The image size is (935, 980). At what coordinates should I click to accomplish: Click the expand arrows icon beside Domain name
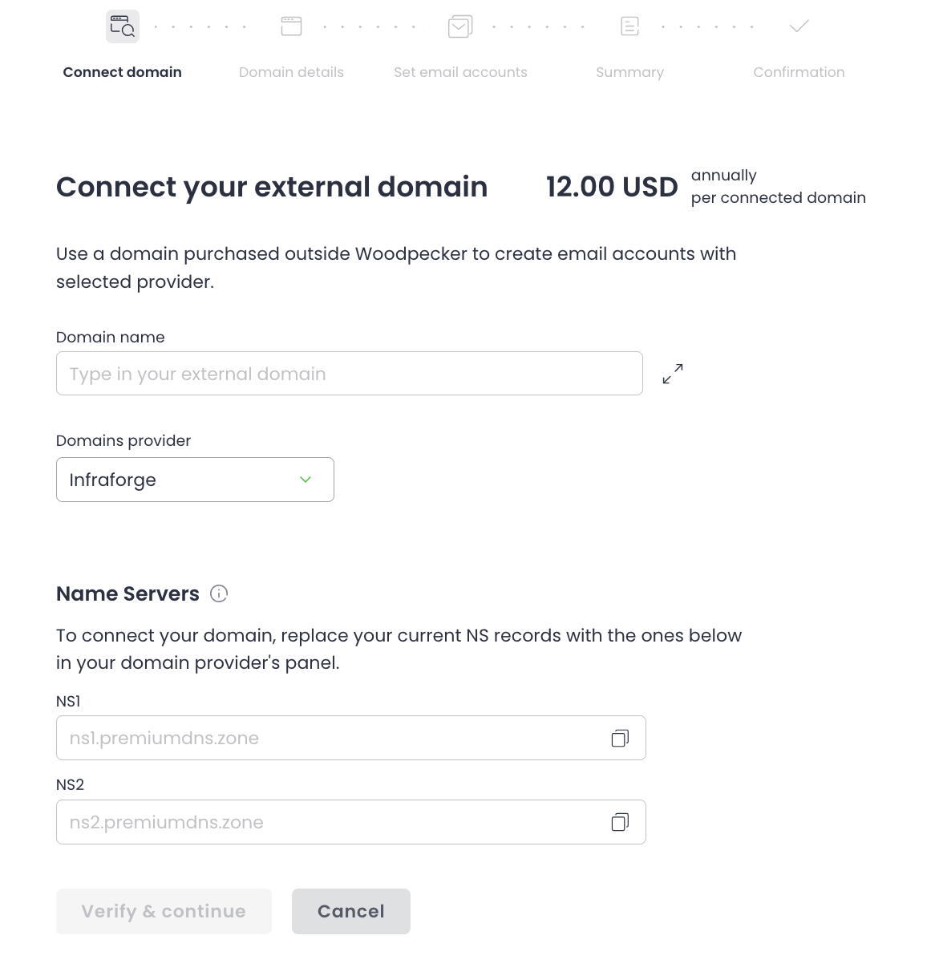click(673, 374)
